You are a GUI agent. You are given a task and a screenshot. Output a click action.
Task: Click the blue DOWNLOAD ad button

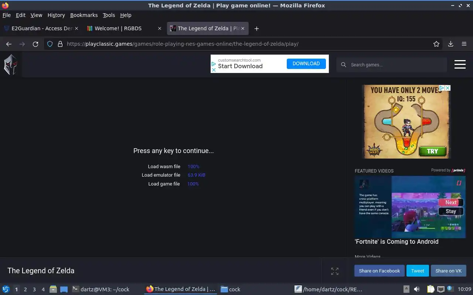pyautogui.click(x=306, y=64)
